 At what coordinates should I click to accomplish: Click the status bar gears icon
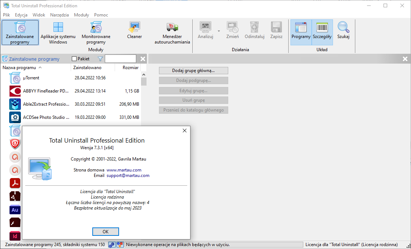coord(112,245)
